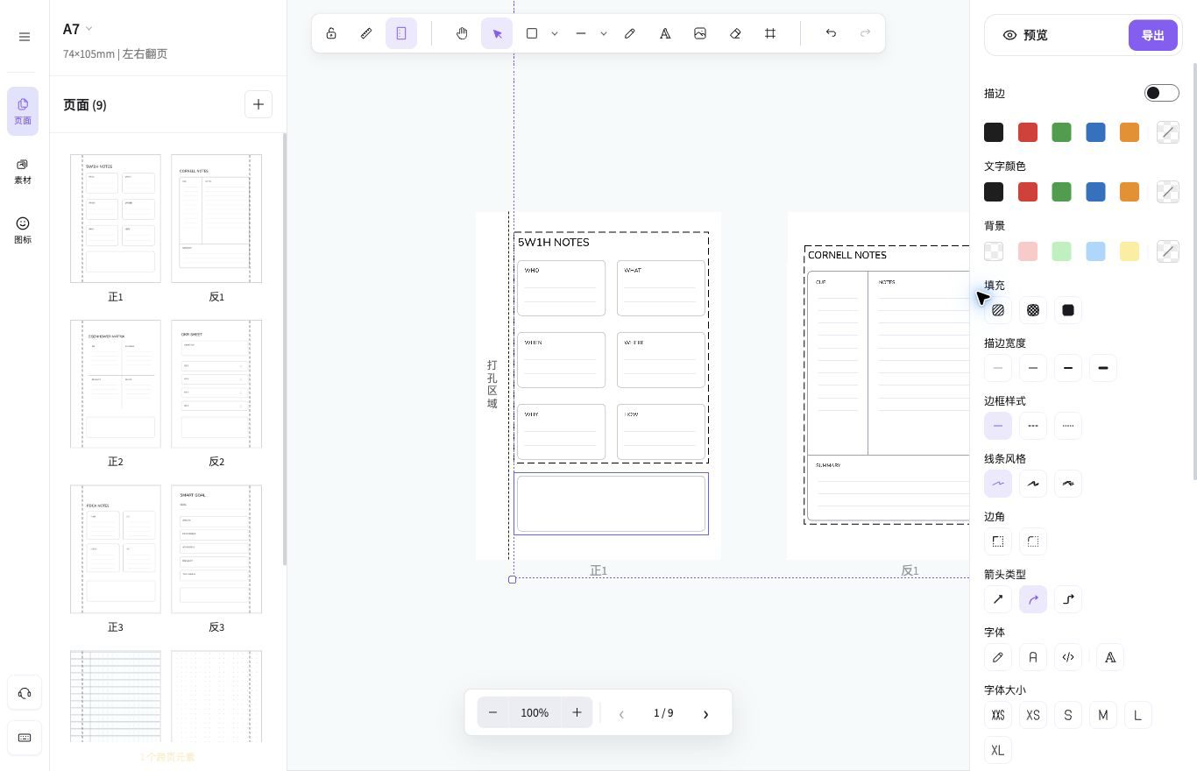Image resolution: width=1197 pixels, height=771 pixels.
Task: Click the 导出 export button
Action: [1152, 35]
